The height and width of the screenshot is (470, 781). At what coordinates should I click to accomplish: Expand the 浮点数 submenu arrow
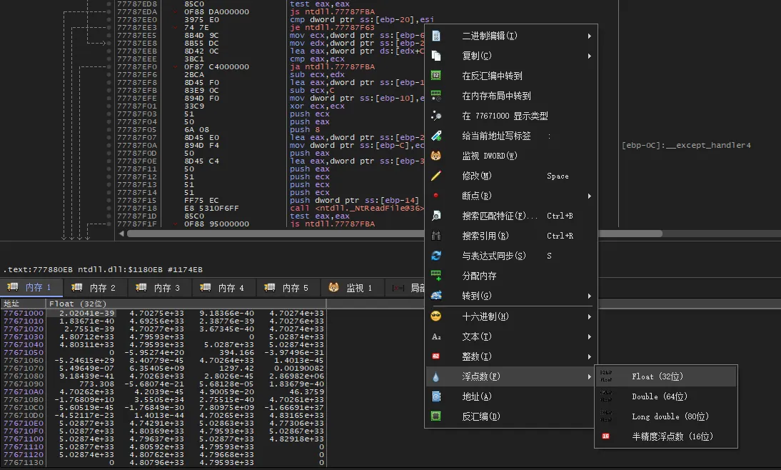pos(589,377)
